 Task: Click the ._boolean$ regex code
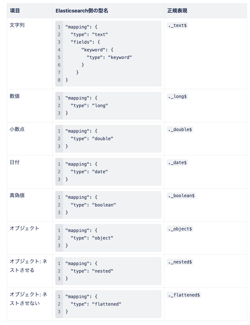181,196
